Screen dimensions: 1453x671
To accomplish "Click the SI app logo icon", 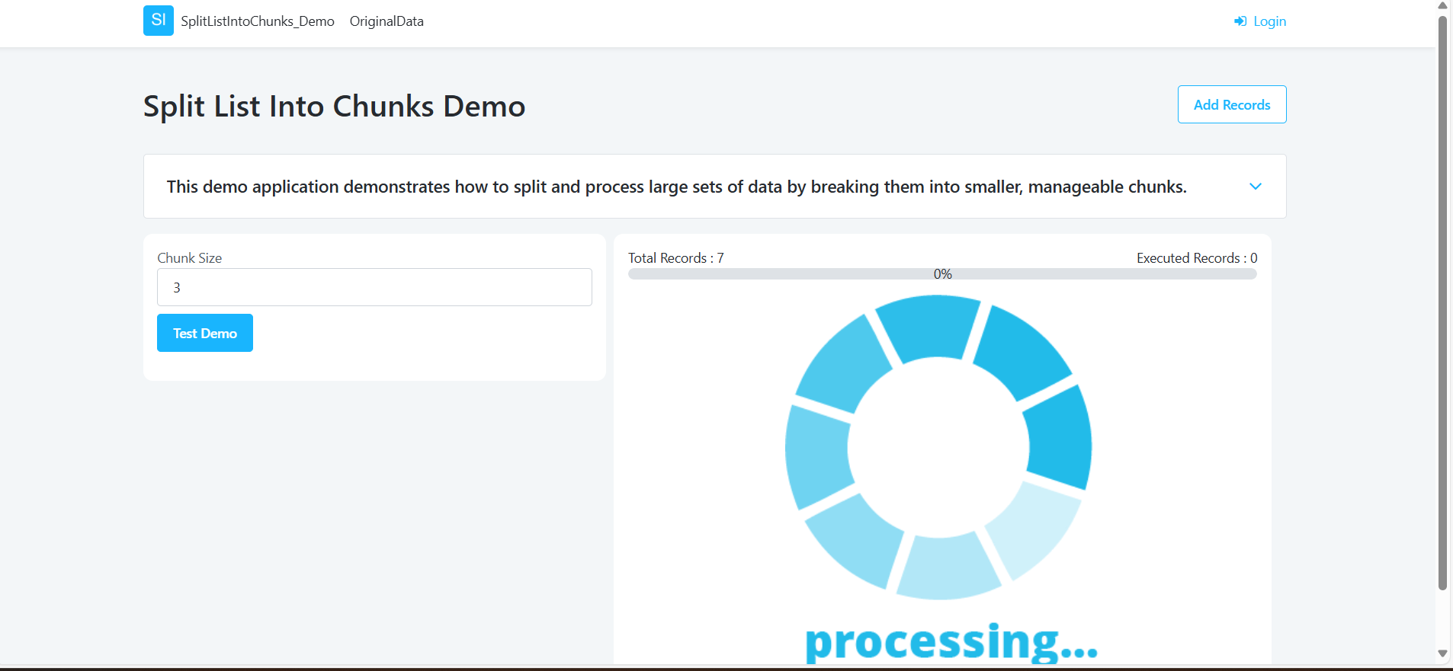I will coord(158,21).
